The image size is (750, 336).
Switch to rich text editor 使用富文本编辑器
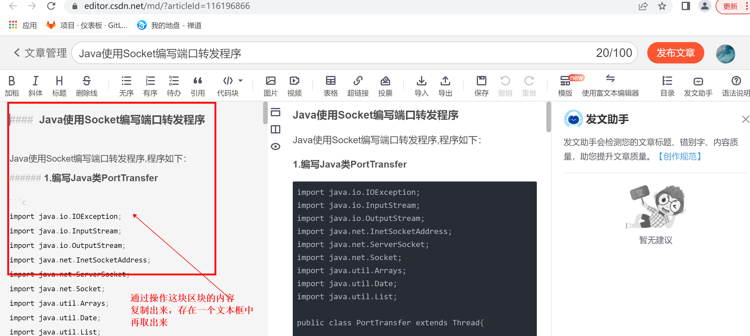(610, 86)
